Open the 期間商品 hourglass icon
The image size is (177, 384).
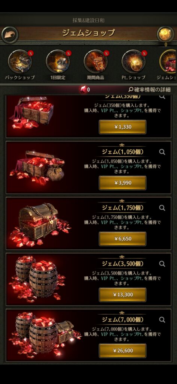pyautogui.click(x=95, y=61)
